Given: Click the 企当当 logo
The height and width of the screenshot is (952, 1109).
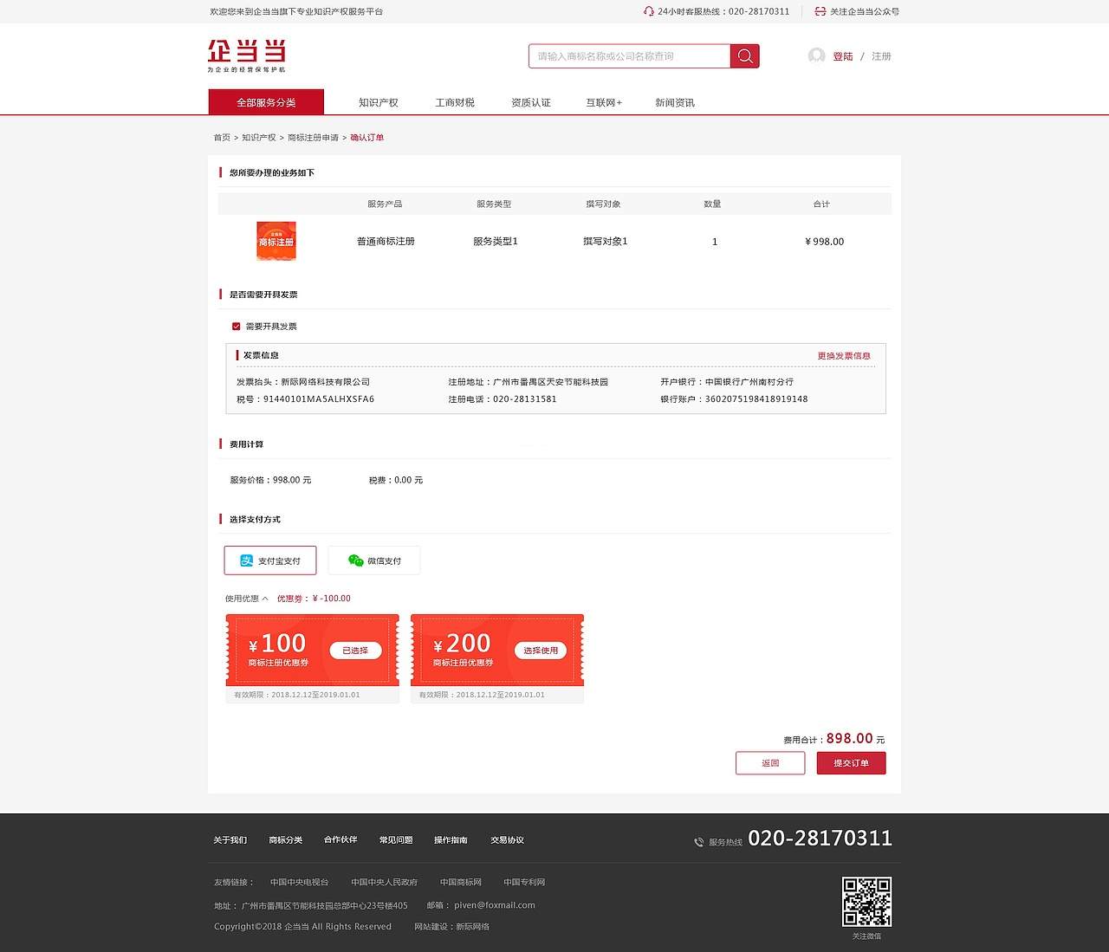Looking at the screenshot, I should 247,55.
